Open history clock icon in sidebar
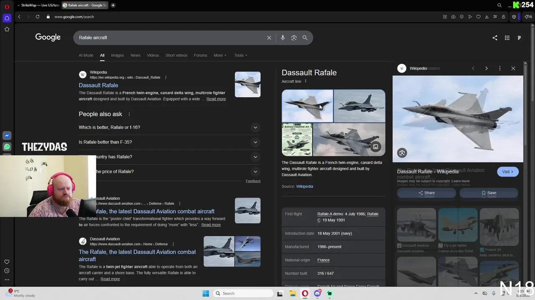 tap(7, 271)
